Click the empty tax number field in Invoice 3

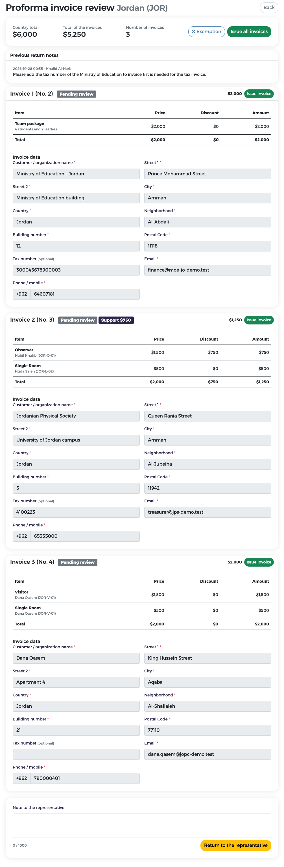click(x=76, y=754)
